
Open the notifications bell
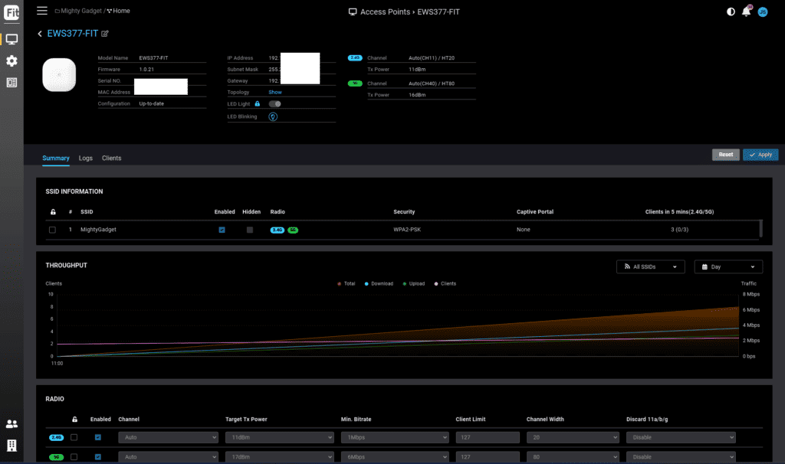[746, 11]
